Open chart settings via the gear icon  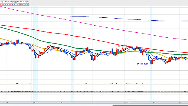click(18, 2)
